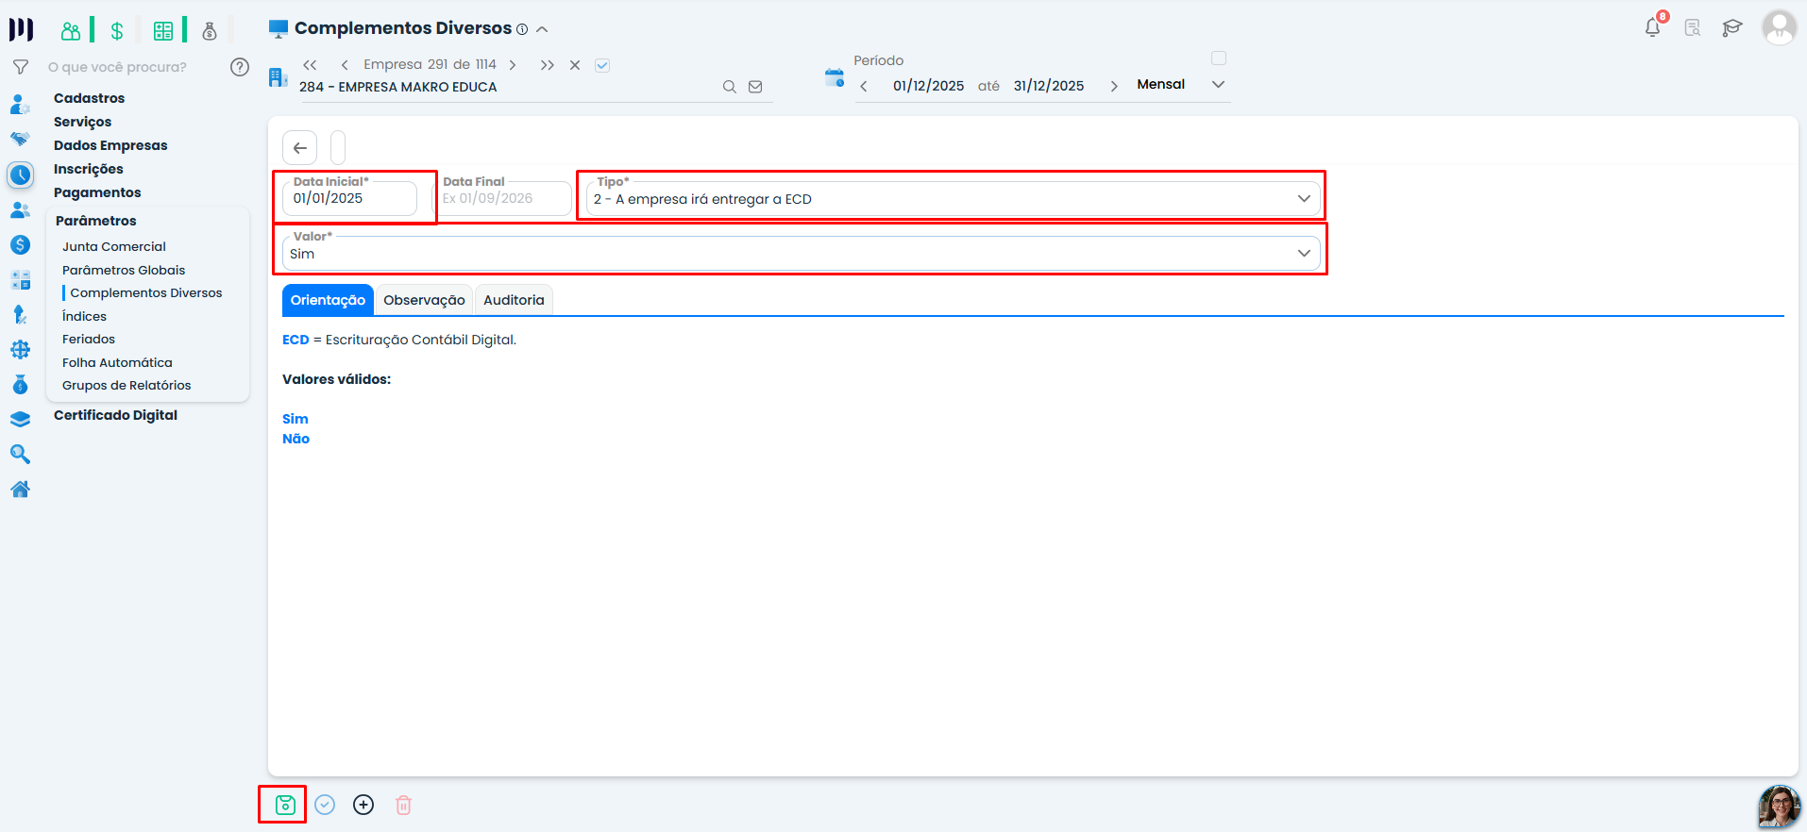Image resolution: width=1807 pixels, height=832 pixels.
Task: Switch to the Observação tab
Action: [424, 300]
